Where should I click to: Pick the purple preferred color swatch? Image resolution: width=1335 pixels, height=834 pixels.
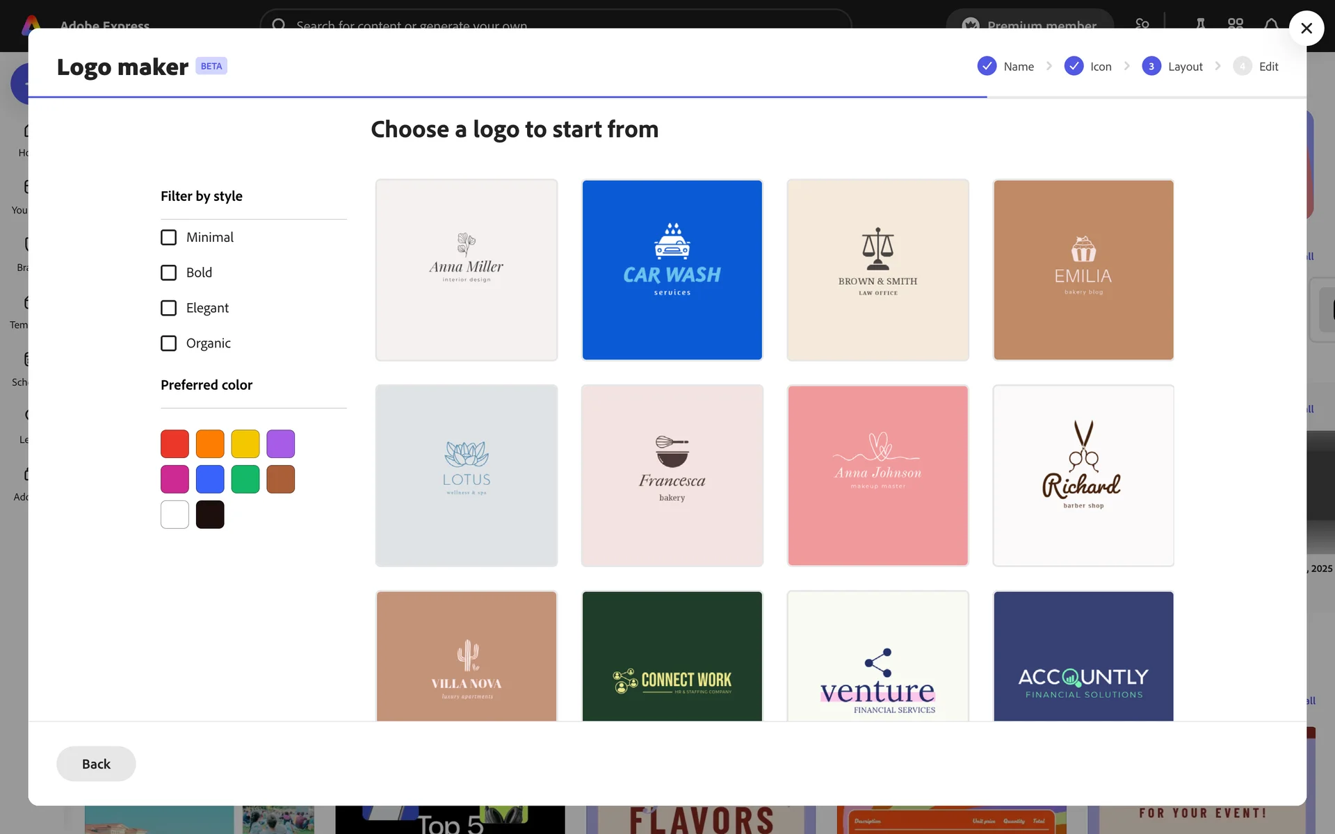click(x=280, y=443)
